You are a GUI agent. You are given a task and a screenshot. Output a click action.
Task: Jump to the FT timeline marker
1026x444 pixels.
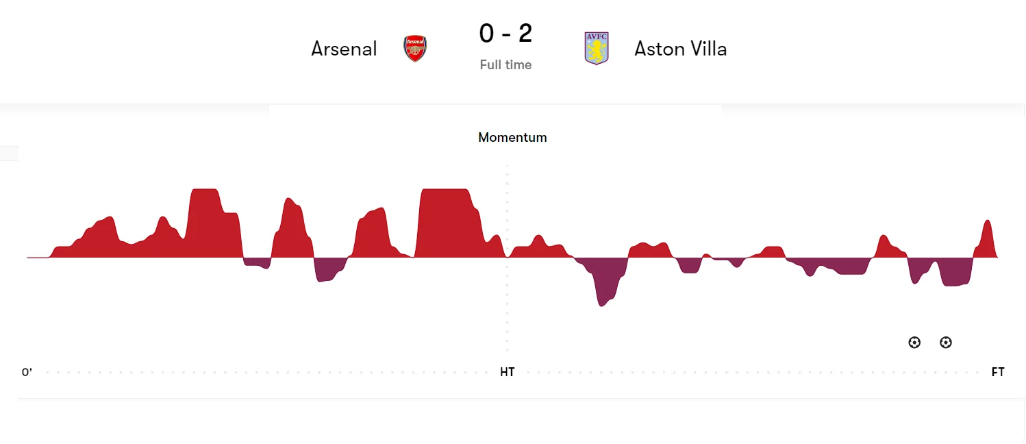[998, 372]
